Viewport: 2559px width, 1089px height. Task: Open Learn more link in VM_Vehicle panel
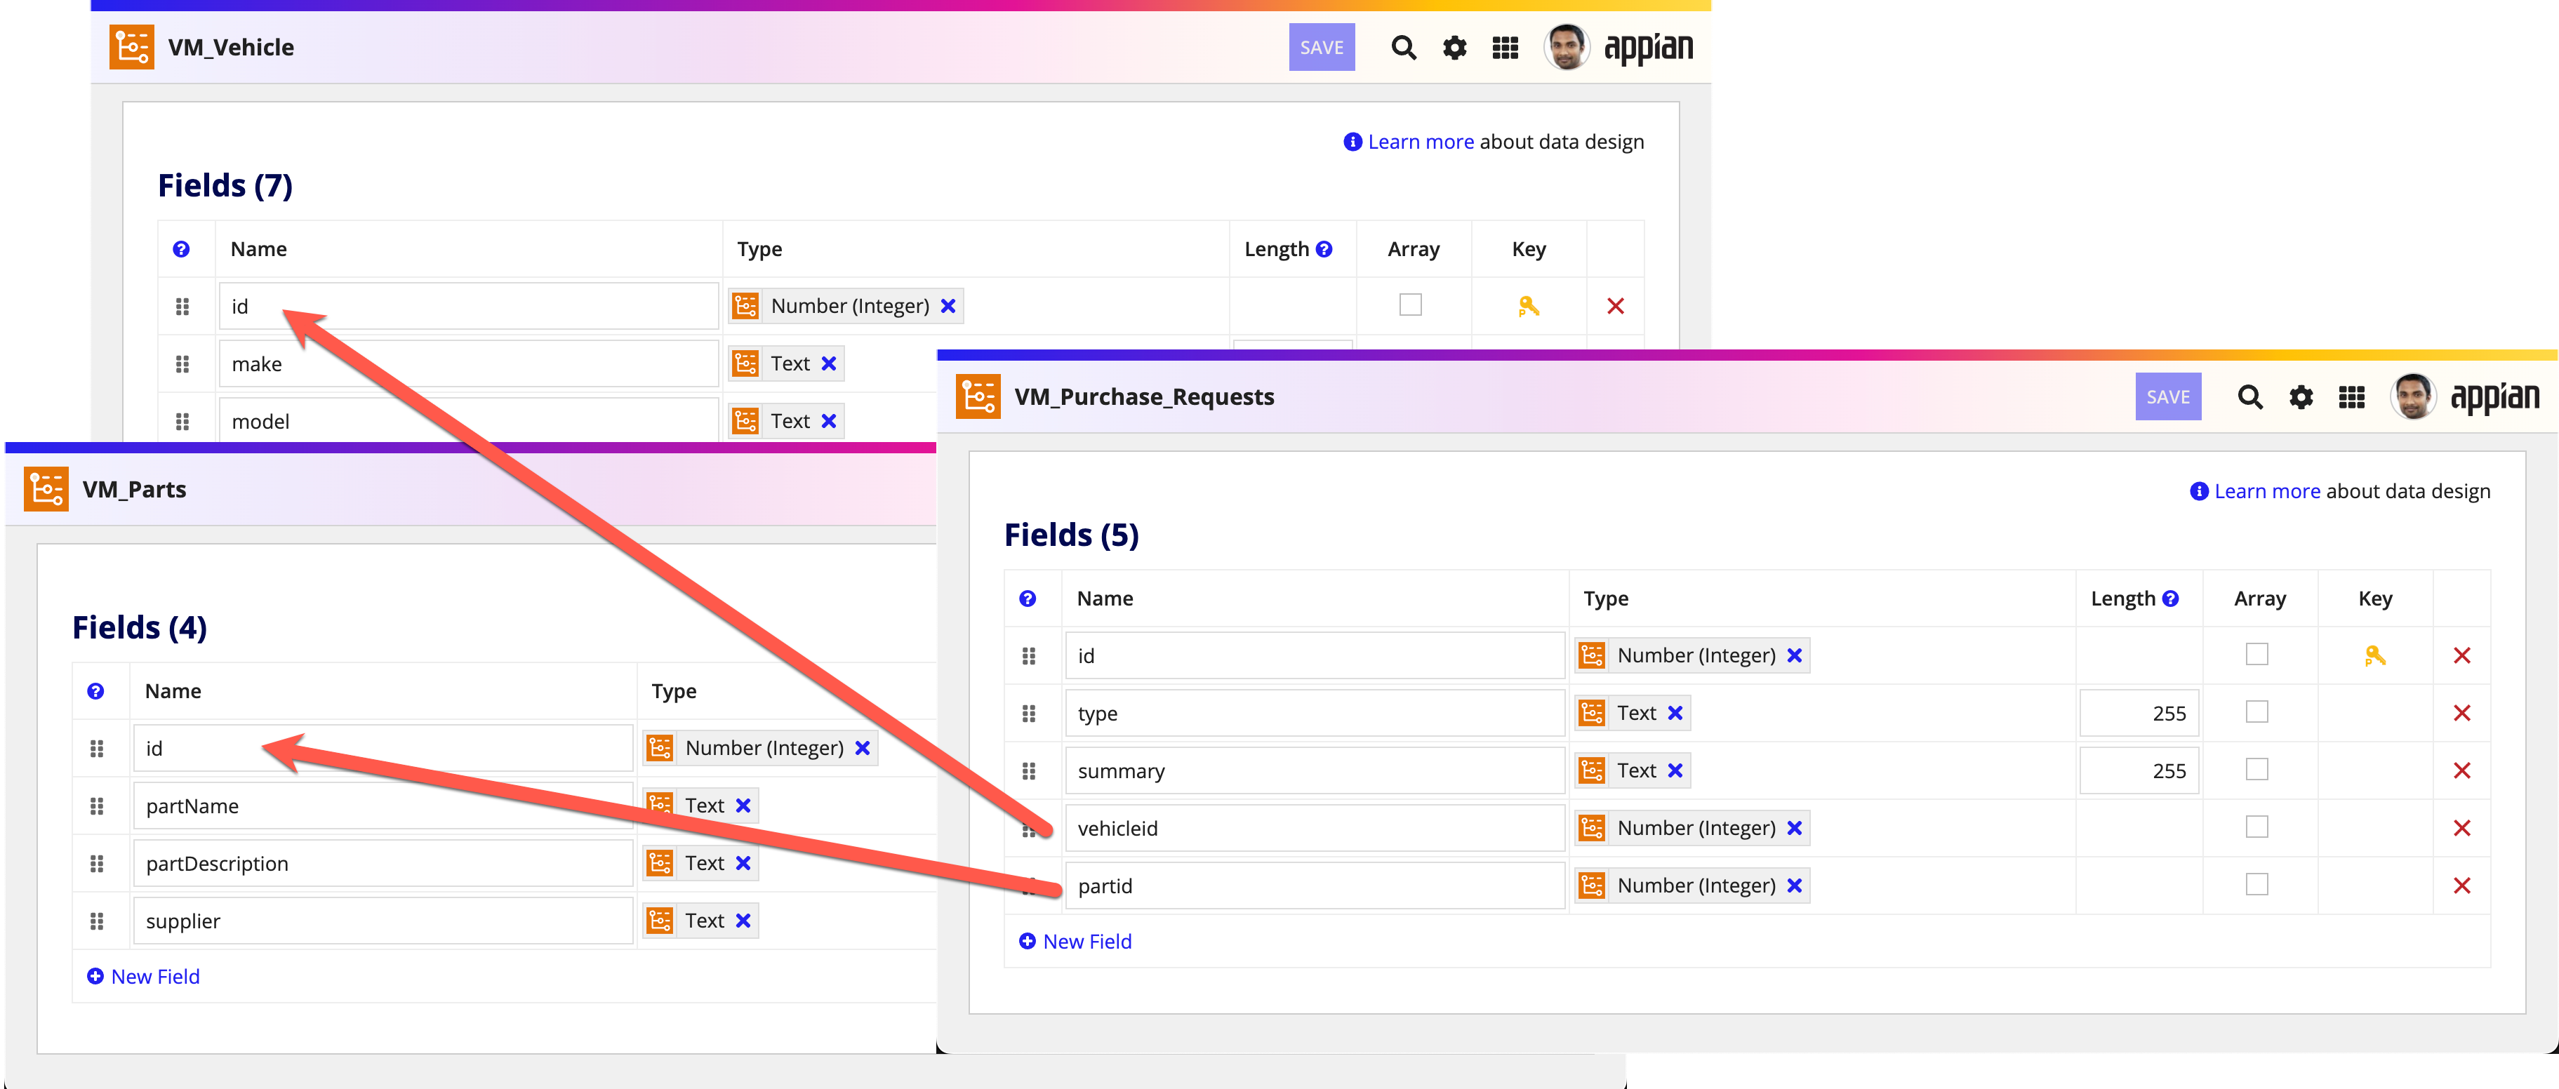pos(1420,142)
